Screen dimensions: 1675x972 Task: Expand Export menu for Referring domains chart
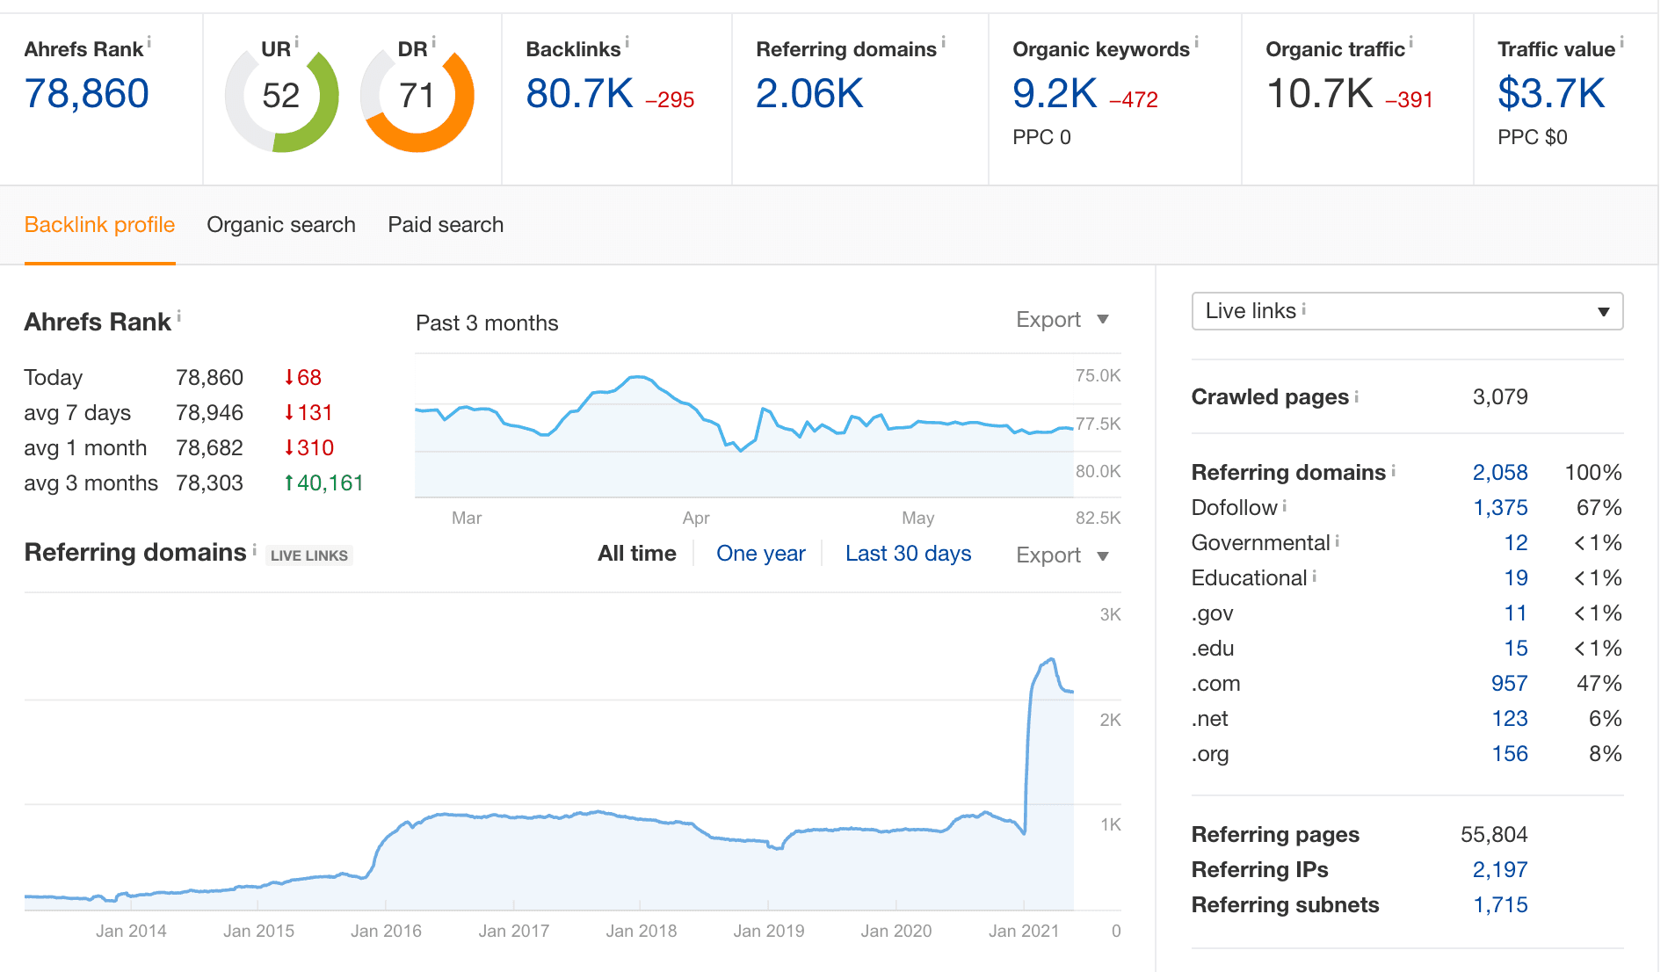click(1062, 555)
